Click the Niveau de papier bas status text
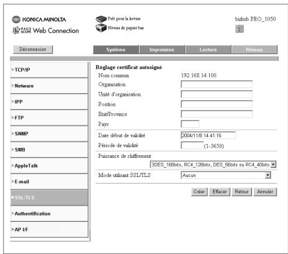The height and width of the screenshot is (254, 288). 125,28
